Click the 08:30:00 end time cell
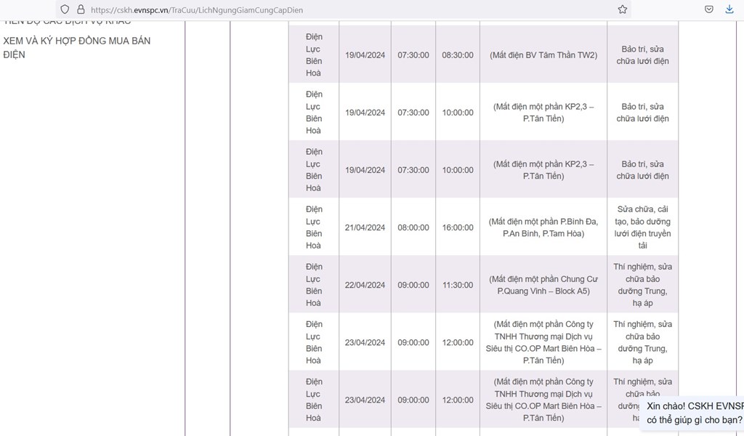744x436 pixels. [458, 54]
